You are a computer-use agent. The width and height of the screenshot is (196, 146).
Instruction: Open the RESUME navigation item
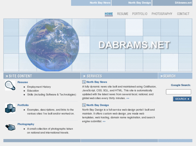click(x=123, y=14)
